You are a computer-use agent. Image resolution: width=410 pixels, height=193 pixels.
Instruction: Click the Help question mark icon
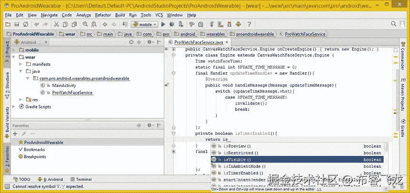click(249, 24)
